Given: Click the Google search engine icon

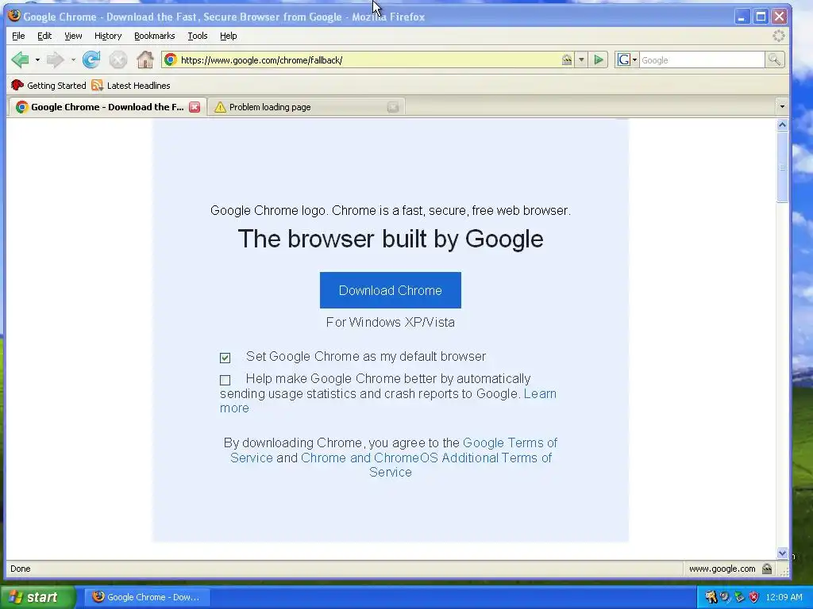Looking at the screenshot, I should click(x=624, y=60).
